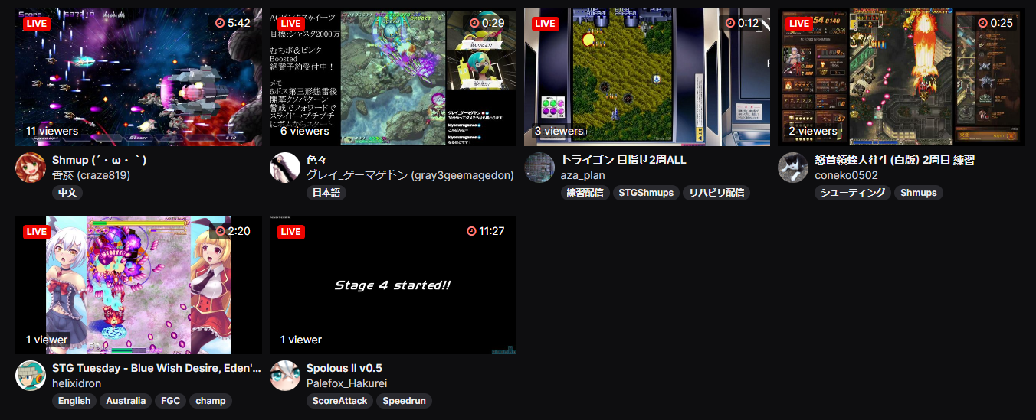1036x420 pixels.
Task: Visit channel name 'helixidron'
Action: coord(77,383)
